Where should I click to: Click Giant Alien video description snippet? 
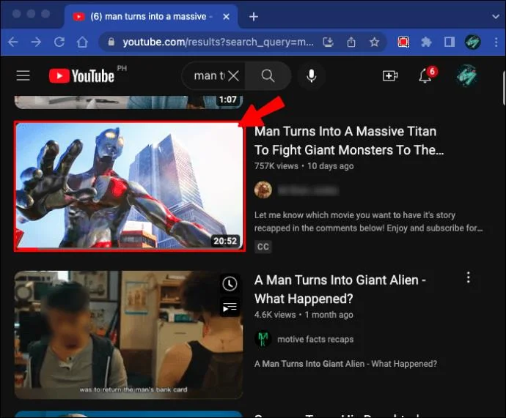click(x=345, y=364)
